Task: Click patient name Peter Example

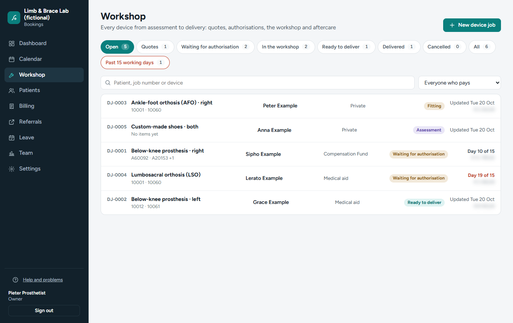Action: tap(280, 106)
